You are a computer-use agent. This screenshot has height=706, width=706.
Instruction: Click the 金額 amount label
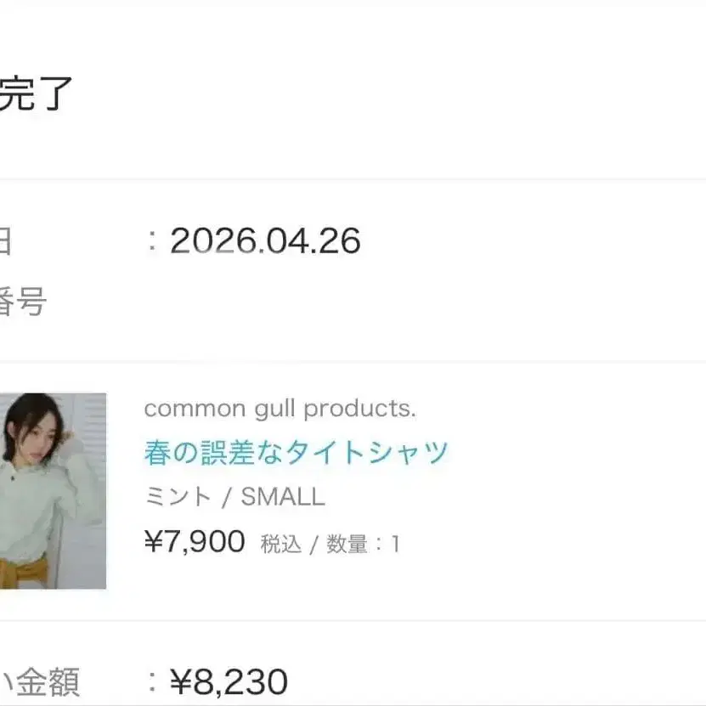(x=48, y=682)
